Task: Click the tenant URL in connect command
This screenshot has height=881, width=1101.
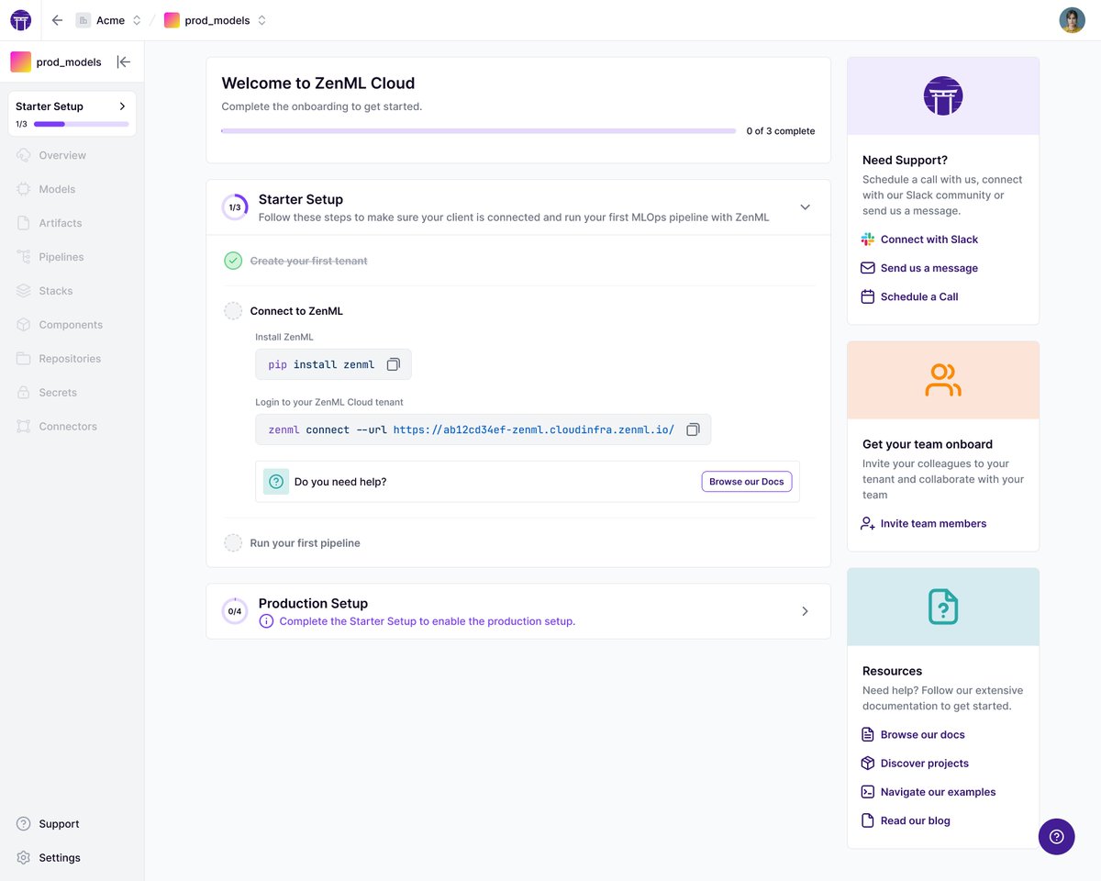Action: pyautogui.click(x=534, y=429)
